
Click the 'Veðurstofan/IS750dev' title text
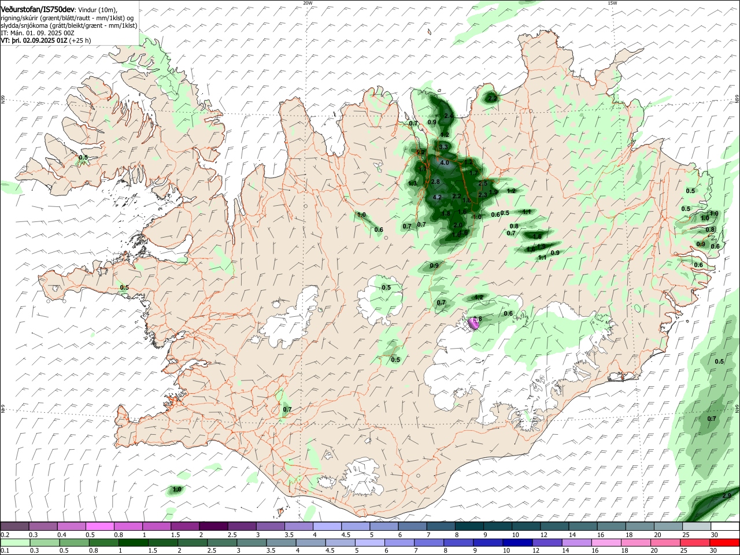point(38,10)
